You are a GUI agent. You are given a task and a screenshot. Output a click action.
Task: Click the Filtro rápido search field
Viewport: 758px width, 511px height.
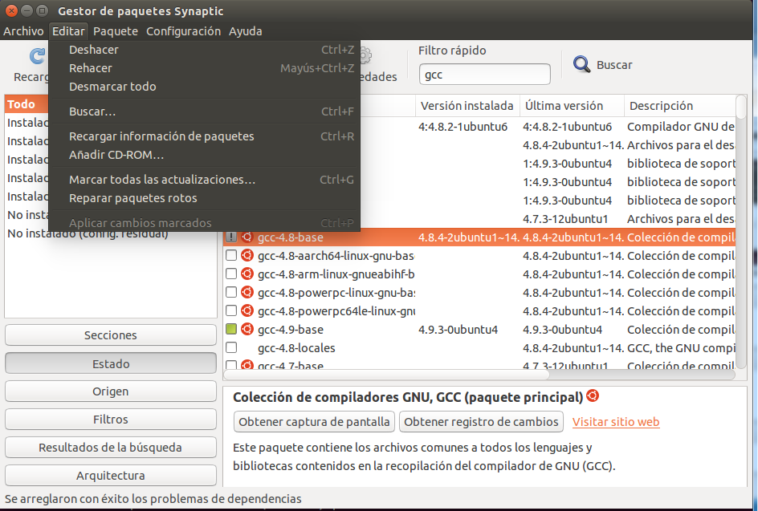(x=485, y=75)
